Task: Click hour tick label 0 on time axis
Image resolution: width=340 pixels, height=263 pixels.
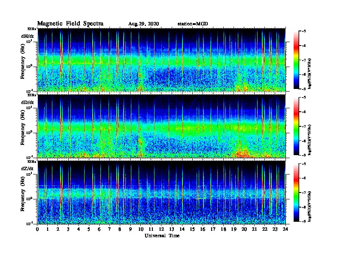Action: 37,229
